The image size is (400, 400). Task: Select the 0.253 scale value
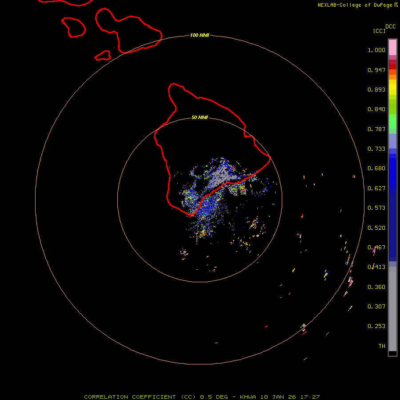pos(376,326)
